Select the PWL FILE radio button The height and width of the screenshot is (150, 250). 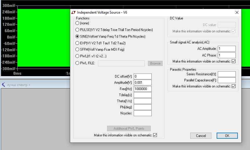click(77, 63)
